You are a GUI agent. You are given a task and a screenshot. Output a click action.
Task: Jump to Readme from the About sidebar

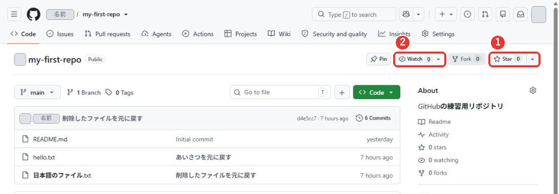click(435, 122)
